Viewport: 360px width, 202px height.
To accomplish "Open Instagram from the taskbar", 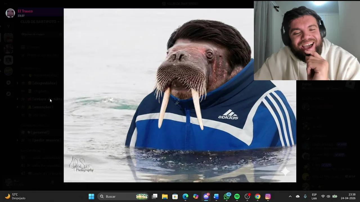I will (x=268, y=196).
